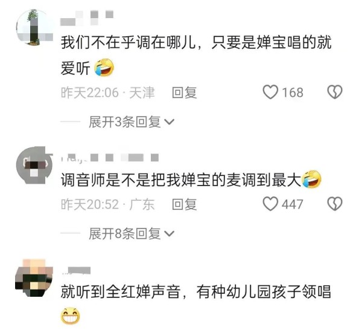The image size is (362, 330).
Task: Open the third commenter's pixelated avatar
Action: 34,278
